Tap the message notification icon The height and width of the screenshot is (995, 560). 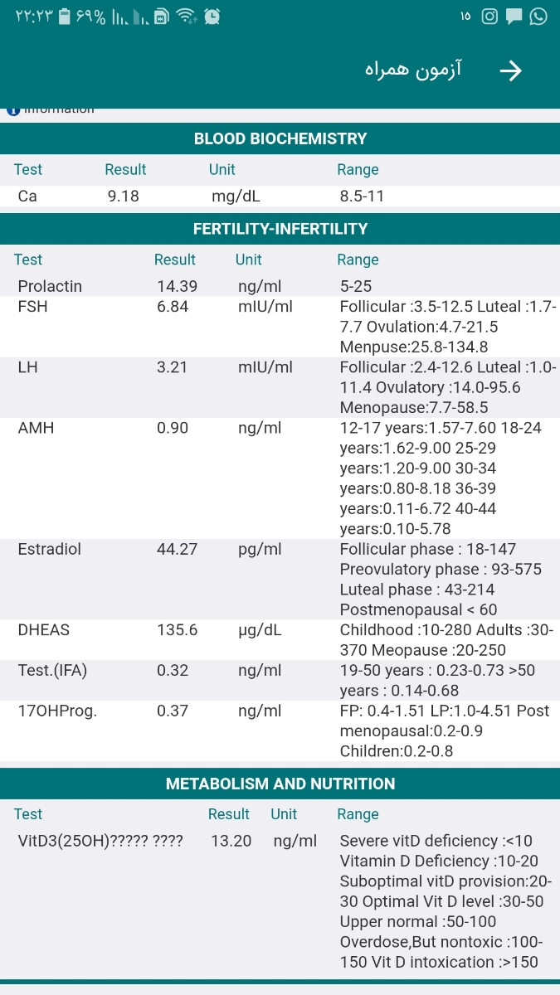(514, 16)
